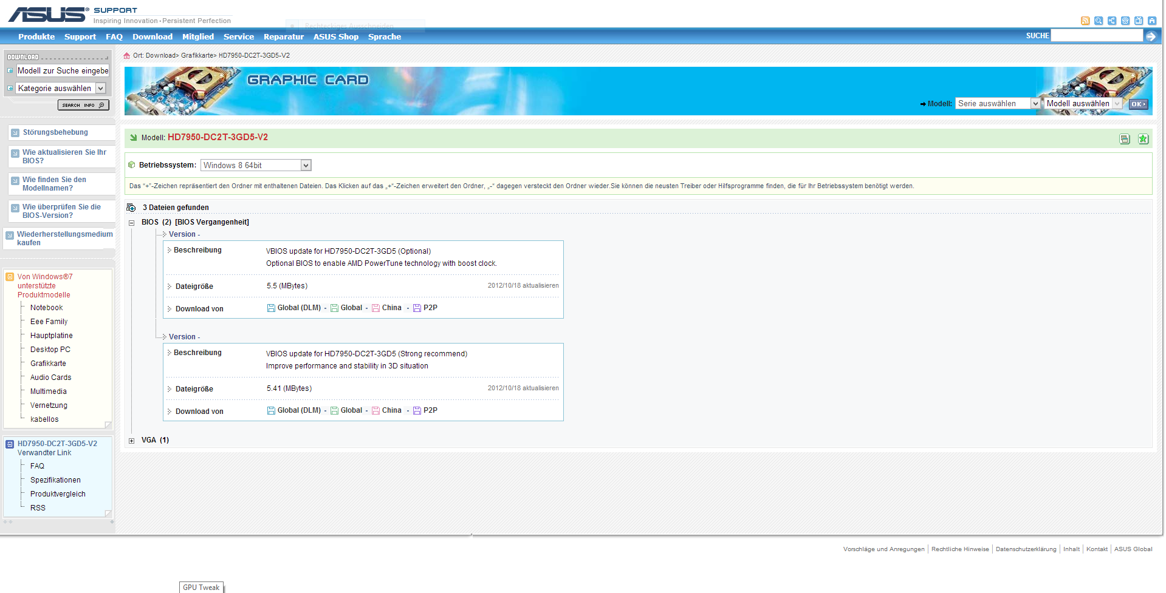
Task: Open the Support menu
Action: pyautogui.click(x=80, y=36)
